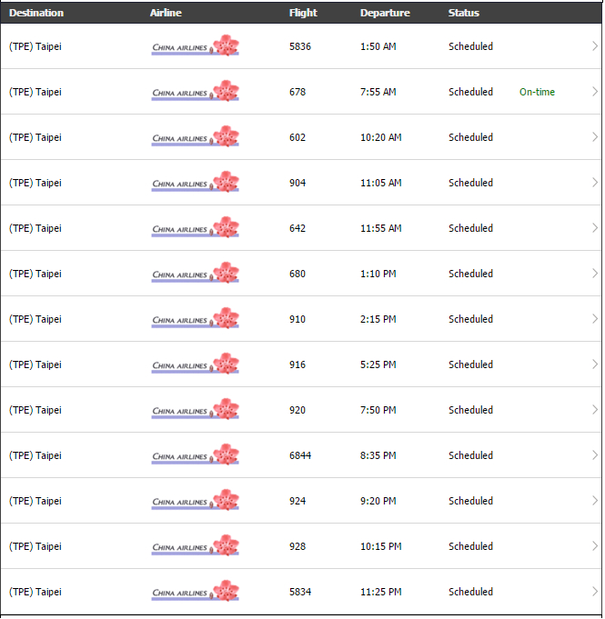
Task: Click the On-time label for flight 678
Action: (x=537, y=92)
